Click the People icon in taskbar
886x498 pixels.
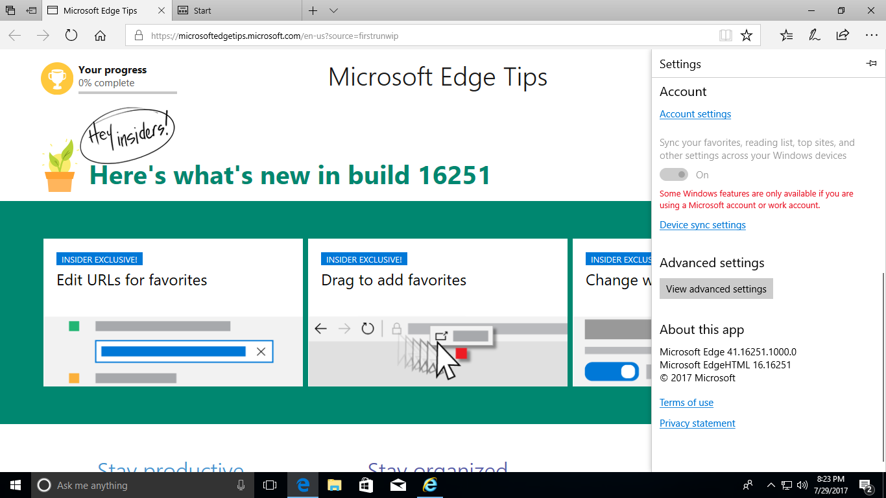point(748,485)
